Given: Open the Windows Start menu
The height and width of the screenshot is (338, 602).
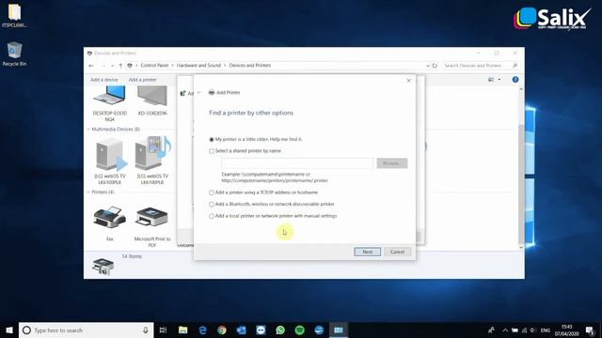Looking at the screenshot, I should pyautogui.click(x=9, y=330).
